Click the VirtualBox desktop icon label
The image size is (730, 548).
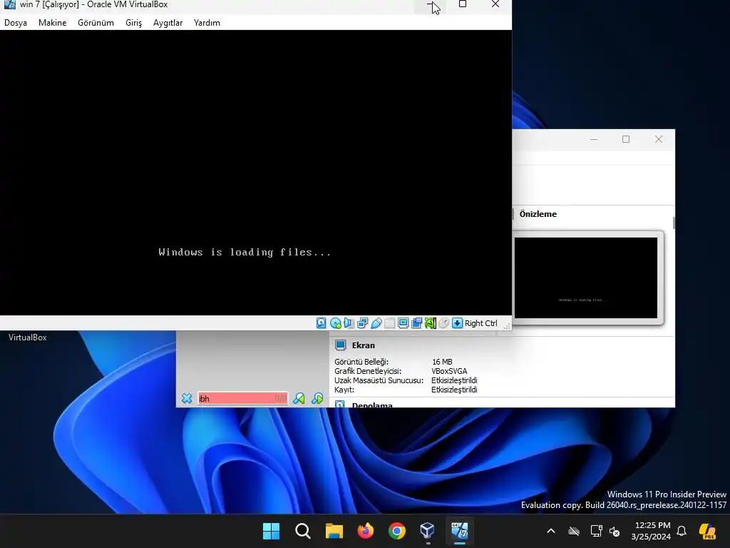pyautogui.click(x=28, y=338)
